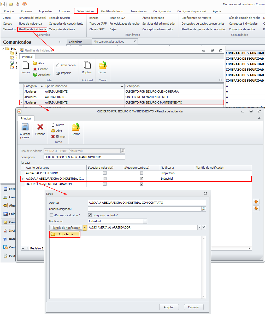Open Configuración personal ribbon tab
Image resolution: width=265 pixels, height=314 pixels.
192,11
